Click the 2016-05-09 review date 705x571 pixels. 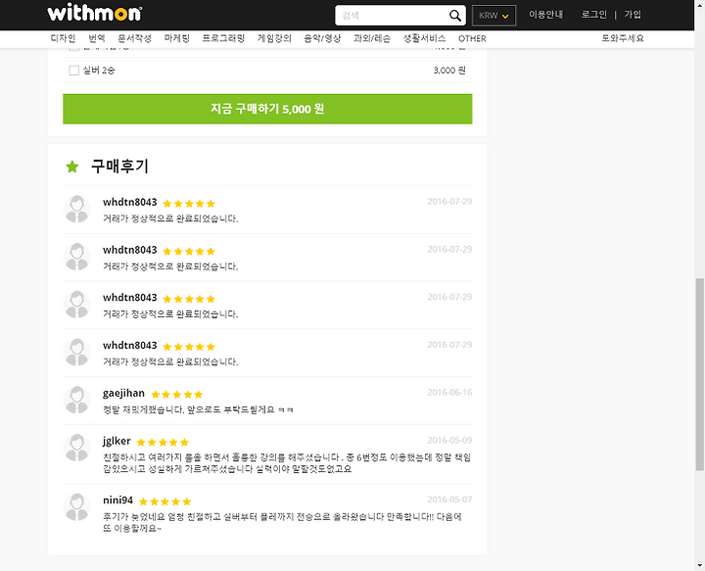click(449, 440)
